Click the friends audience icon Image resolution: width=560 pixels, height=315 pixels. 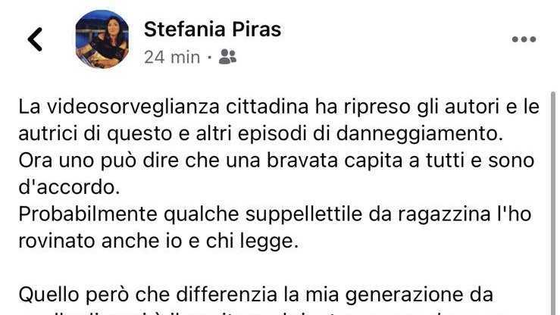pyautogui.click(x=227, y=57)
